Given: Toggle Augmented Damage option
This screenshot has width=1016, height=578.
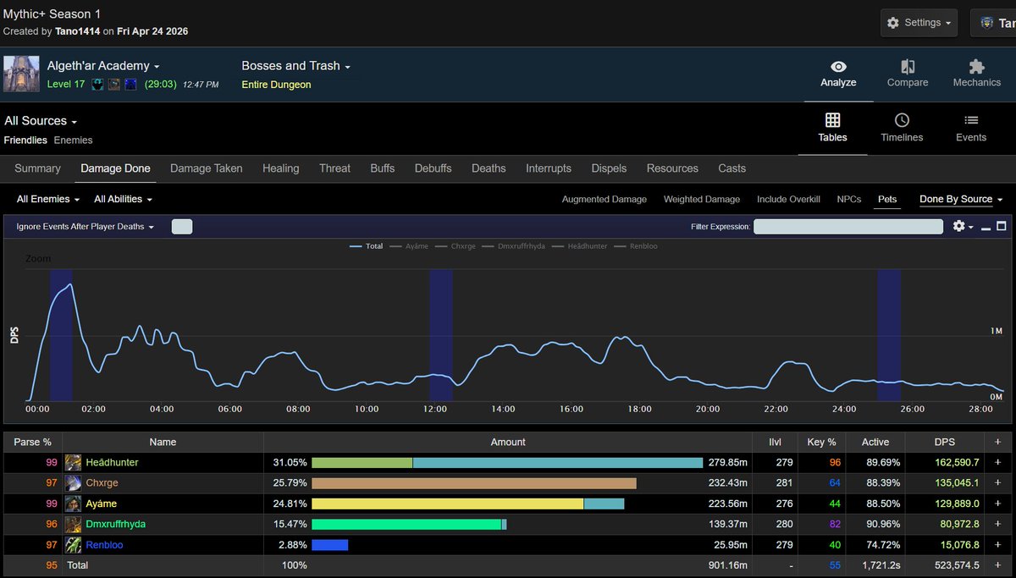Looking at the screenshot, I should click(x=605, y=200).
